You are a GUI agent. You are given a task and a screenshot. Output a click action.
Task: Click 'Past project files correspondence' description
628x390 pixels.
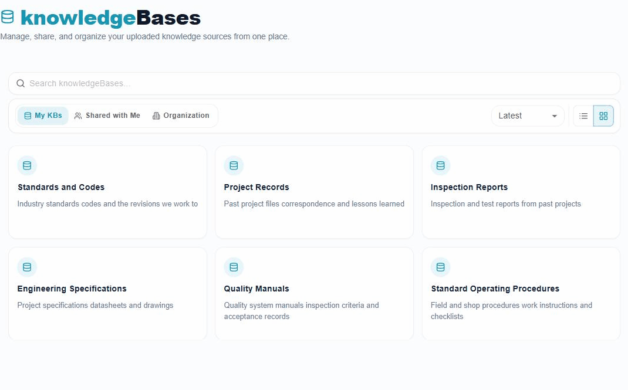(314, 204)
